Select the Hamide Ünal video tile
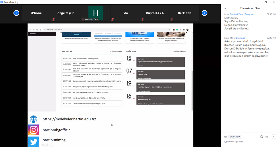The height and width of the screenshot is (147, 279). click(x=96, y=13)
